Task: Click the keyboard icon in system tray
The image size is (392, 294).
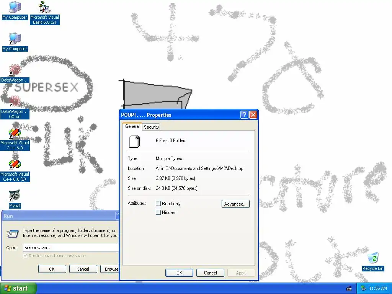Action: coord(349,289)
